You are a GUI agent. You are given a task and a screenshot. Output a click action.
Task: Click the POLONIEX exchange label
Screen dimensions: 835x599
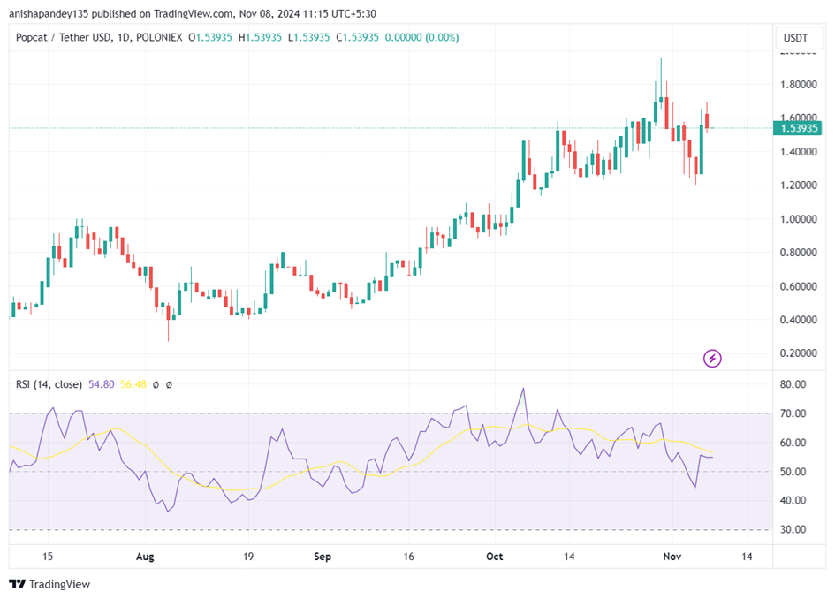(x=159, y=37)
